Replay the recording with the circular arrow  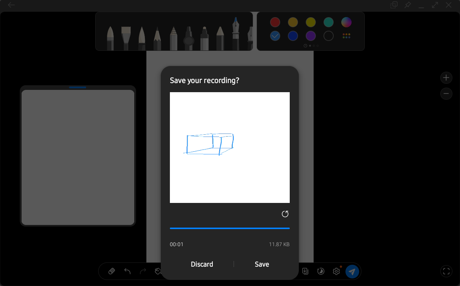click(x=285, y=214)
